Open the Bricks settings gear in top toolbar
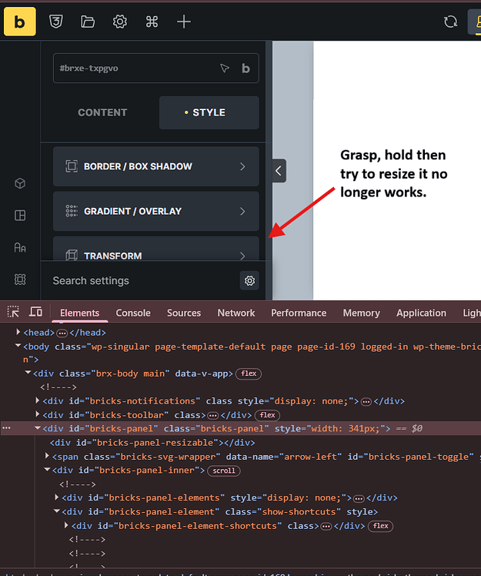Image resolution: width=481 pixels, height=576 pixels. pos(120,22)
